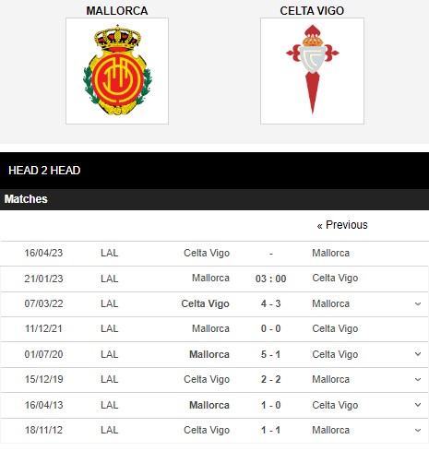The height and width of the screenshot is (451, 429).
Task: Expand the 18/11/12 match row chevron
Action: (418, 430)
